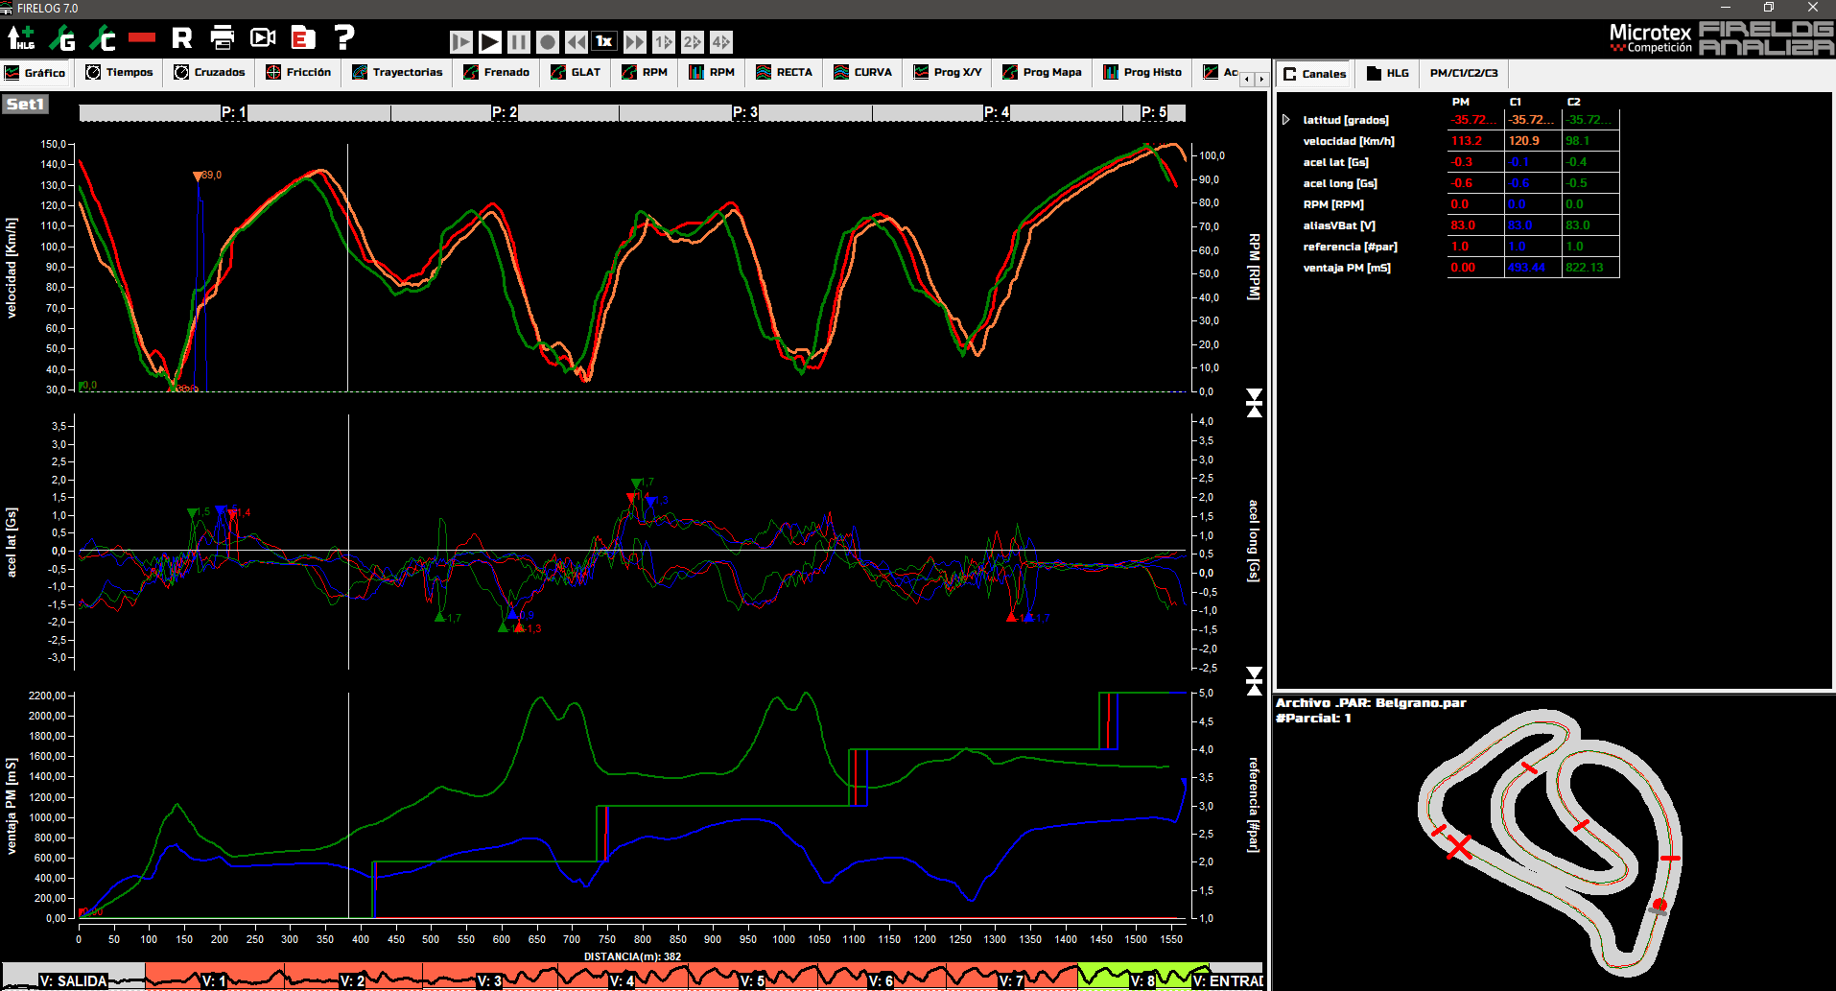Fast forward the playback
The height and width of the screenshot is (991, 1836).
tap(634, 42)
